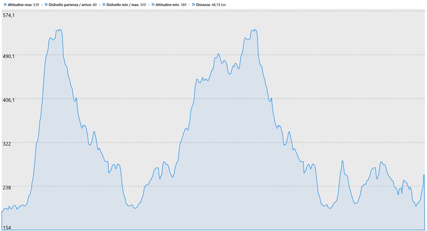Select the 'Altitudine max: 539' statistic
Screen dimensions: 427x231
[23, 5]
